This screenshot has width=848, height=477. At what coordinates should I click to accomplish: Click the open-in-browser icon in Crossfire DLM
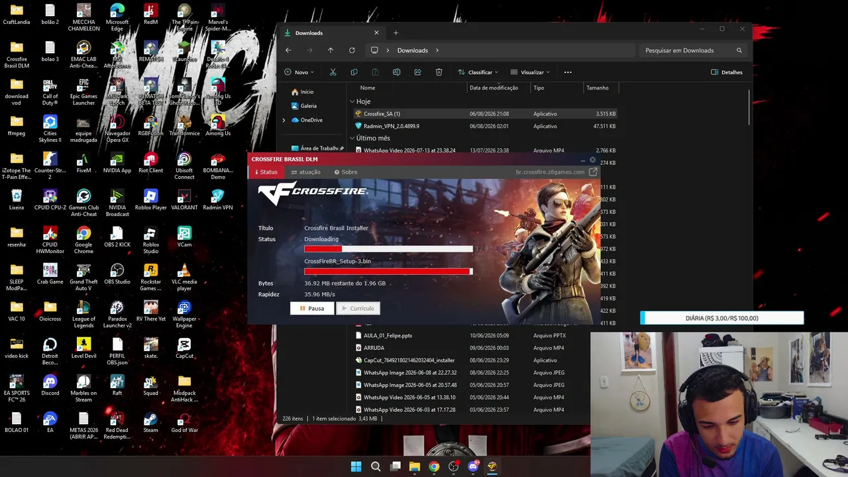[x=593, y=172]
